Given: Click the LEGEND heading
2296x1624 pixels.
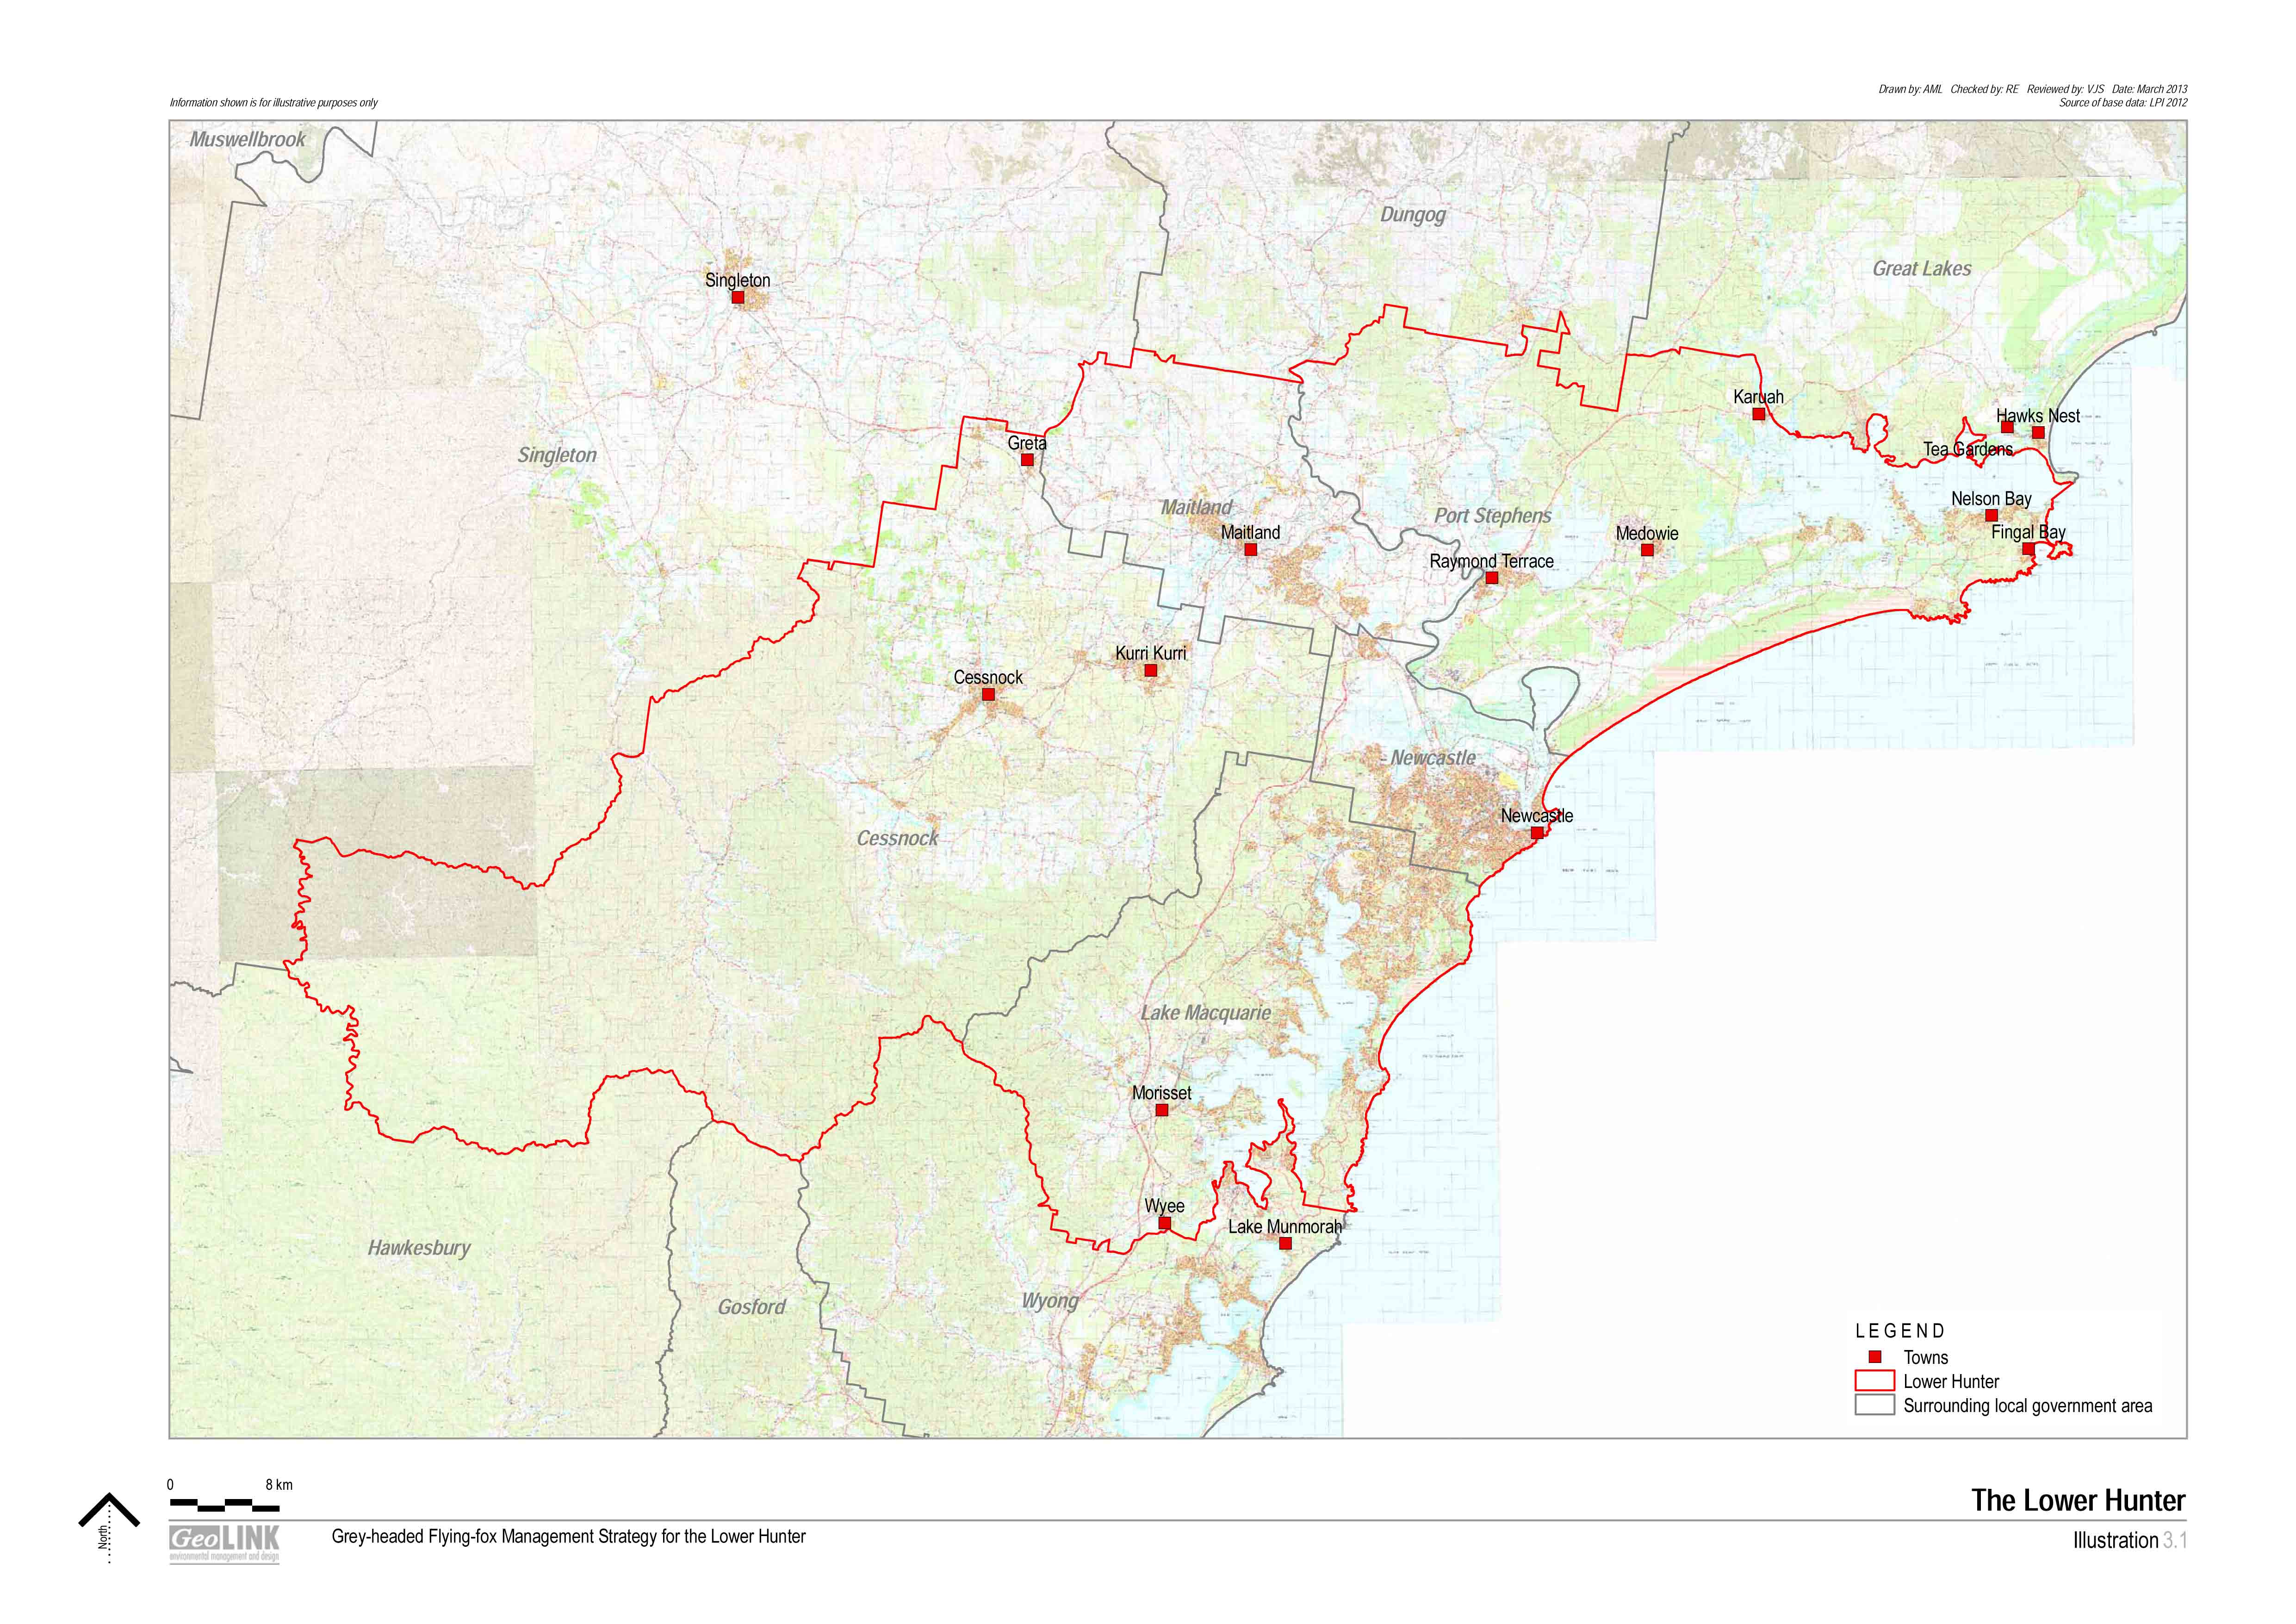Looking at the screenshot, I should pos(1900,1331).
